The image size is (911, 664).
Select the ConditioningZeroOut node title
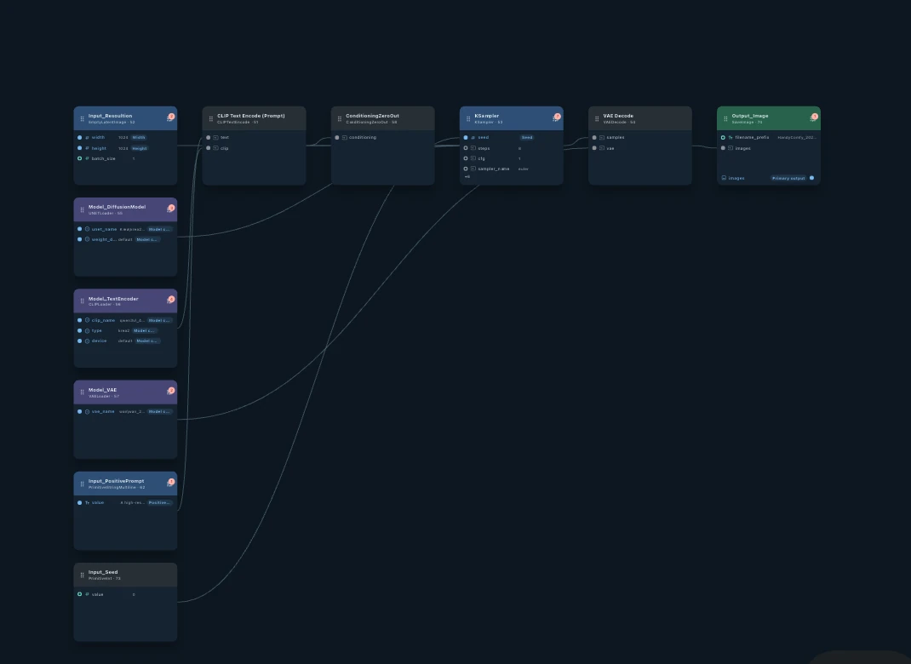click(x=372, y=116)
